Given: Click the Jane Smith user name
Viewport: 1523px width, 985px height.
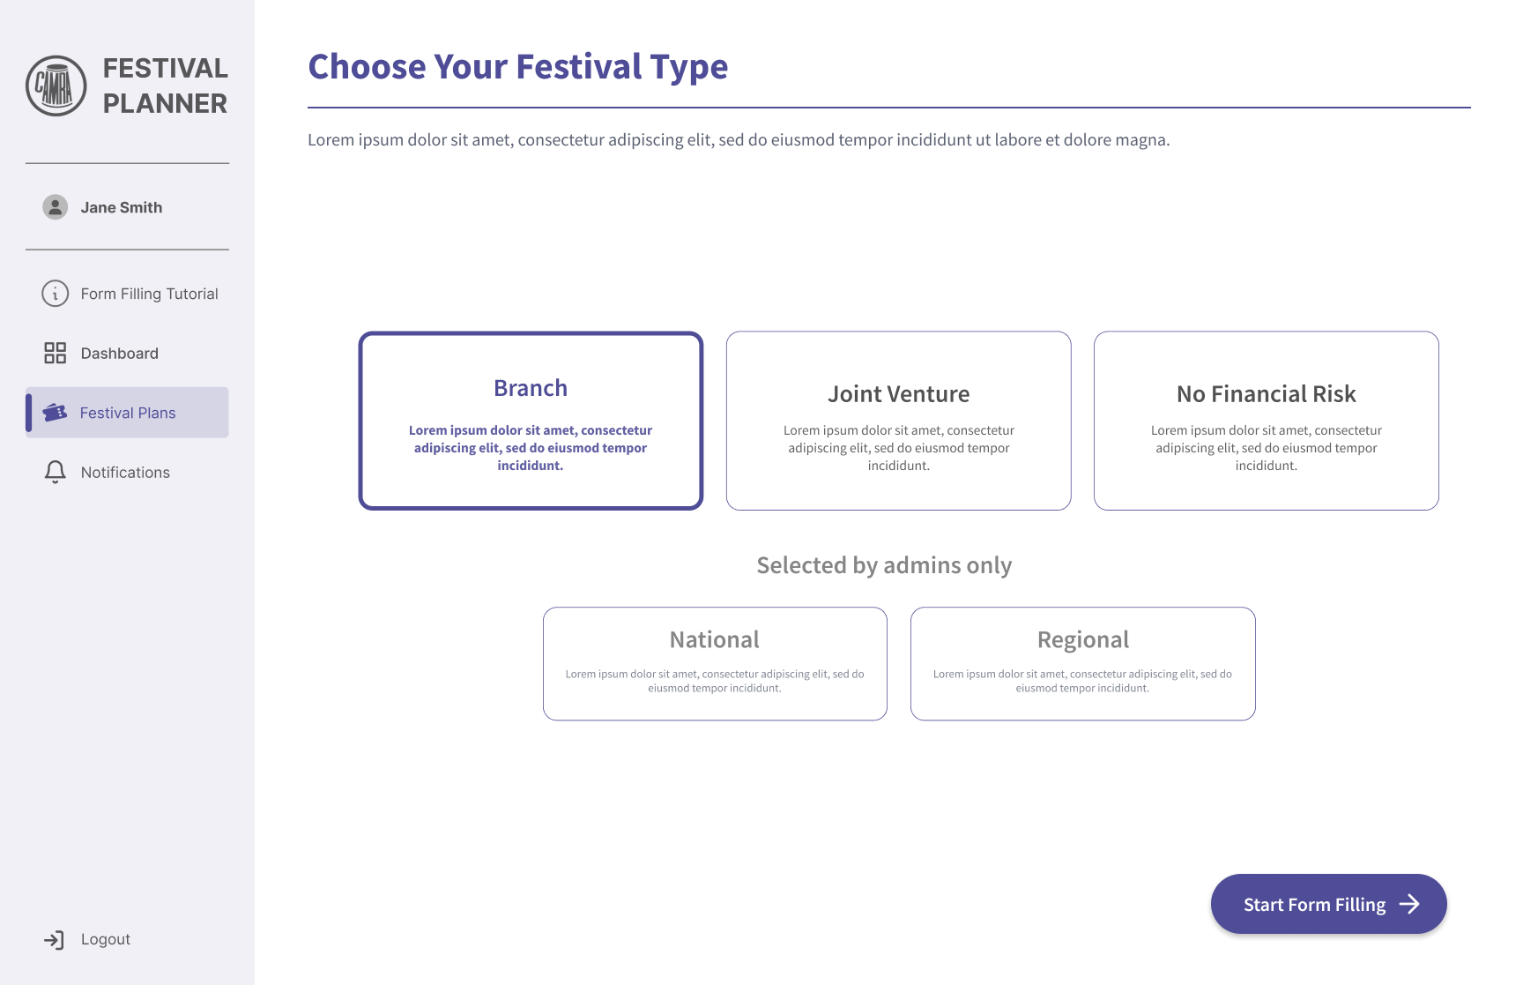Looking at the screenshot, I should coord(122,207).
